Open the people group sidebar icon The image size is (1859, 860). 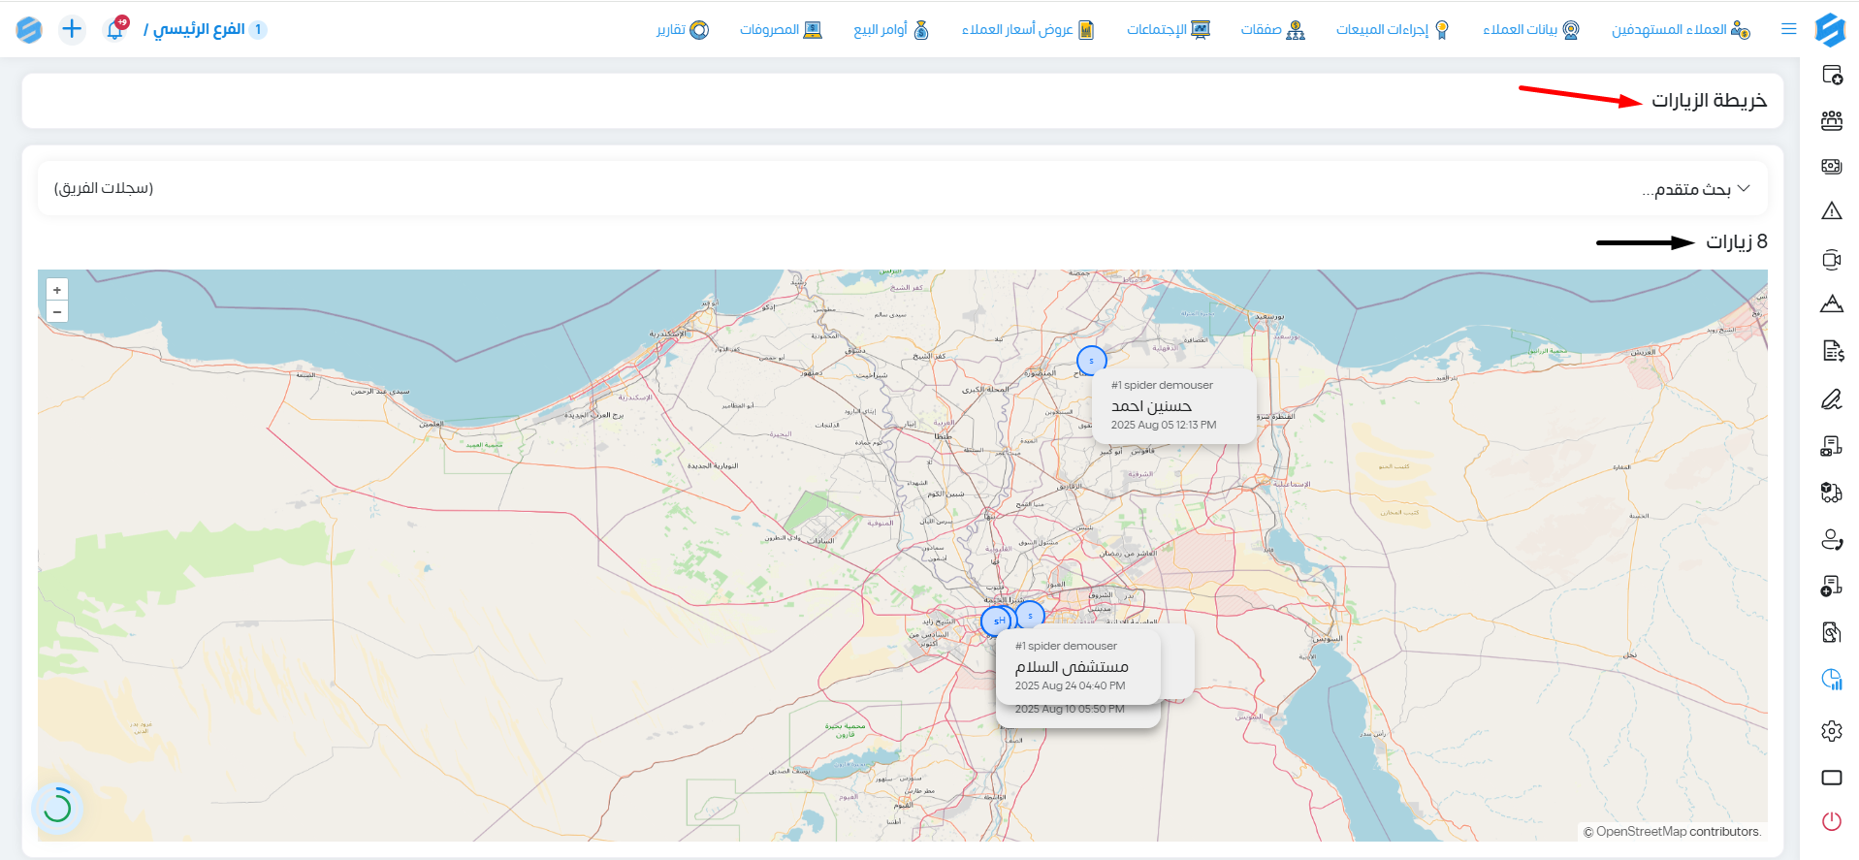pyautogui.click(x=1831, y=120)
